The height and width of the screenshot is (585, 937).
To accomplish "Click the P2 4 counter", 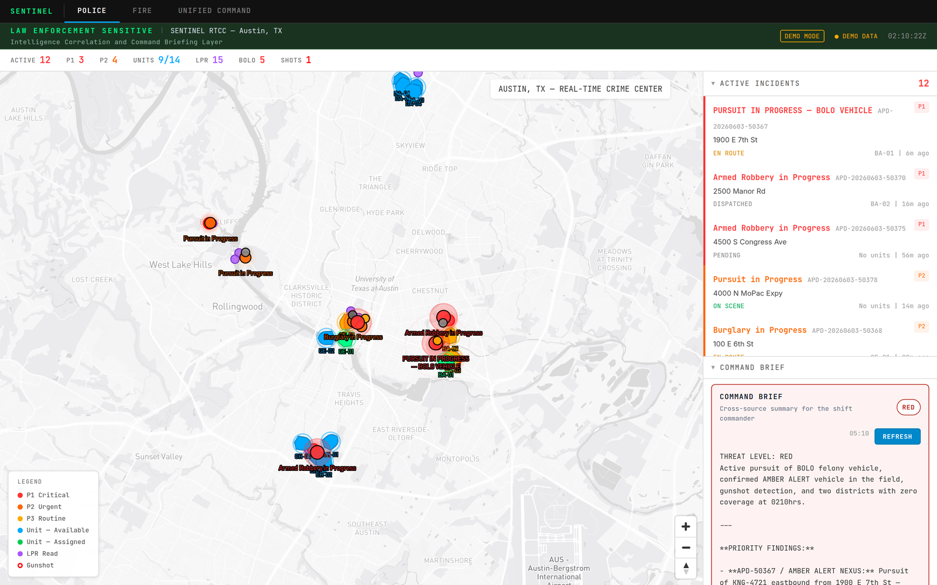I will [x=108, y=60].
